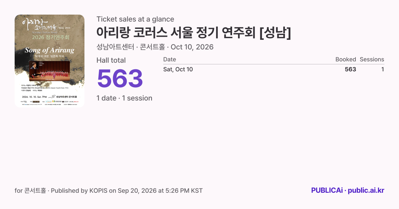
Task: Select the Booked column header
Action: point(345,59)
